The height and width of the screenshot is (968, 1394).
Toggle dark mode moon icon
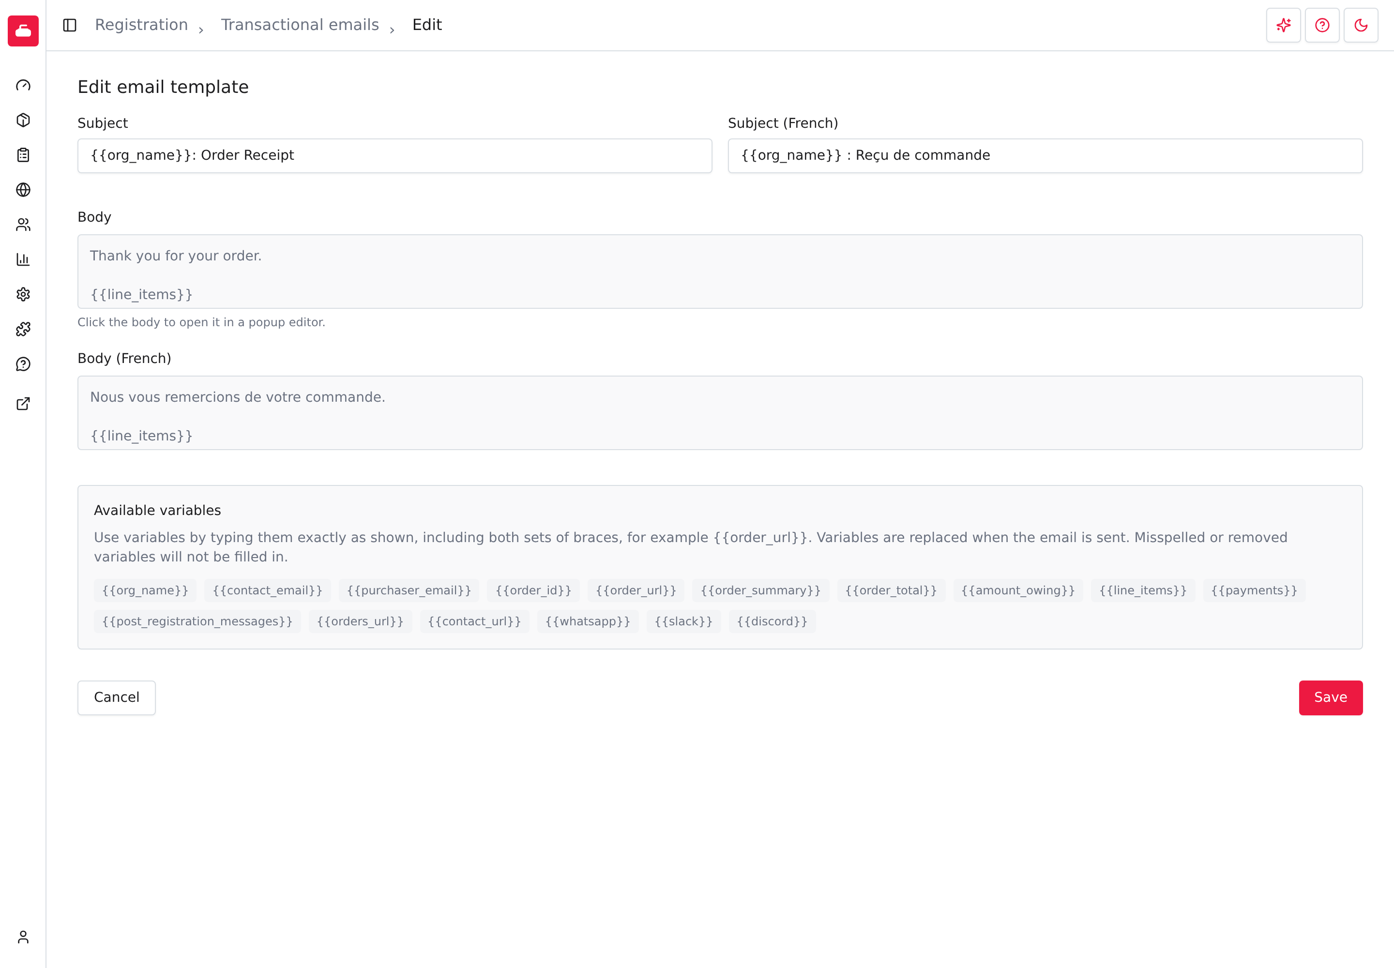tap(1361, 25)
